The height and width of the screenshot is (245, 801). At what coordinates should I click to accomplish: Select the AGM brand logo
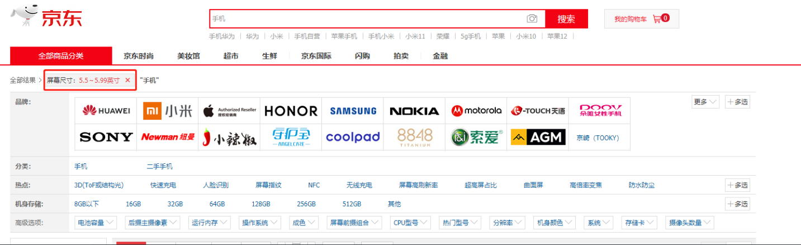pos(538,137)
